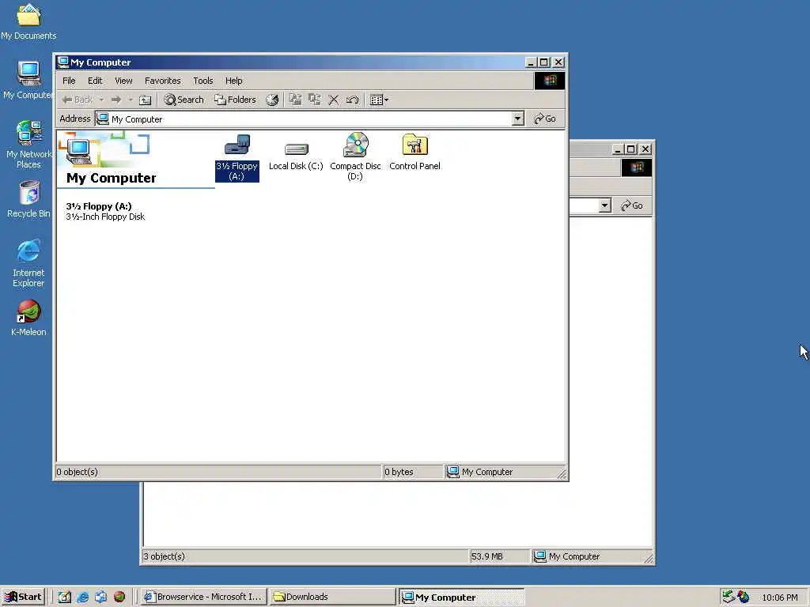810x607 pixels.
Task: Click '3½-Inch Floppy Disk' description text
Action: [x=105, y=217]
